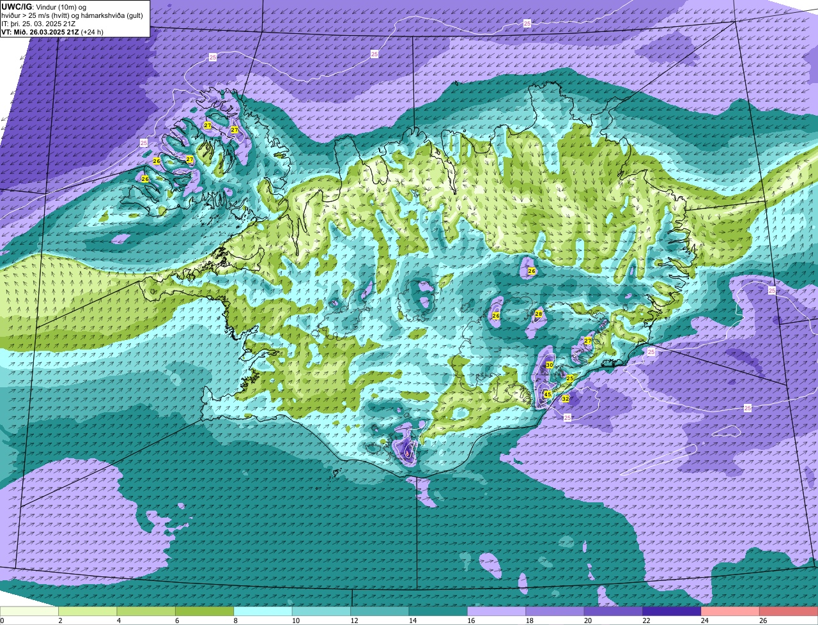Screen dimensions: 818x625
Task: Click the legend scale number 0
Action: click(x=2, y=621)
